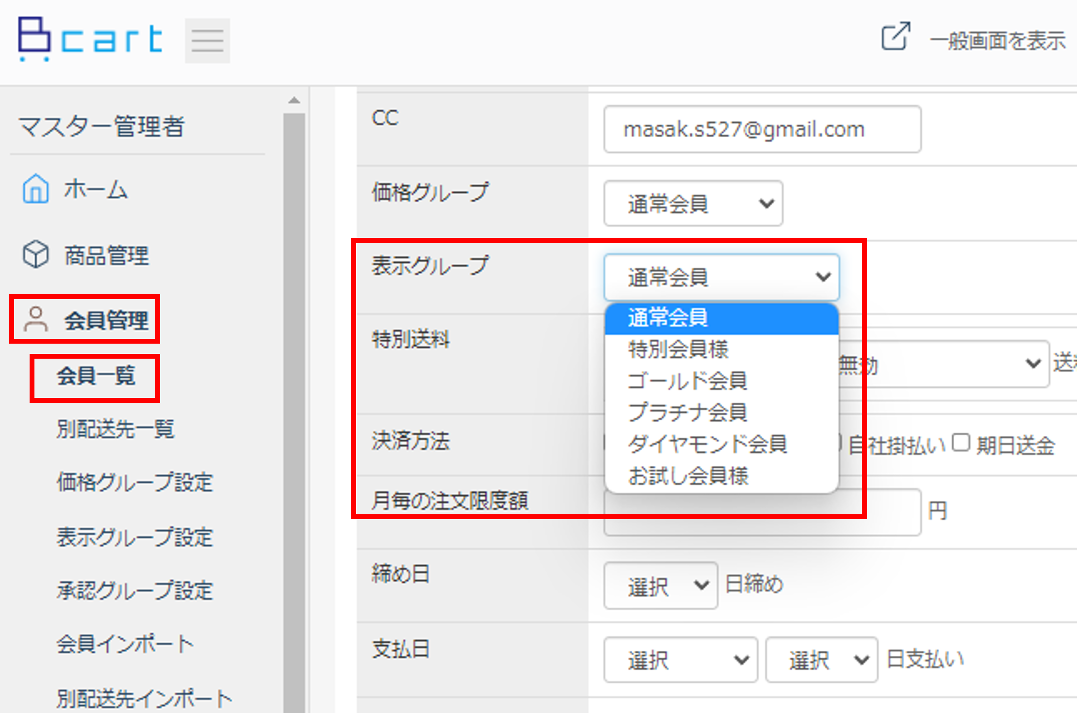Image resolution: width=1077 pixels, height=713 pixels.
Task: Click the sidebar scroll up arrow
Action: [294, 100]
